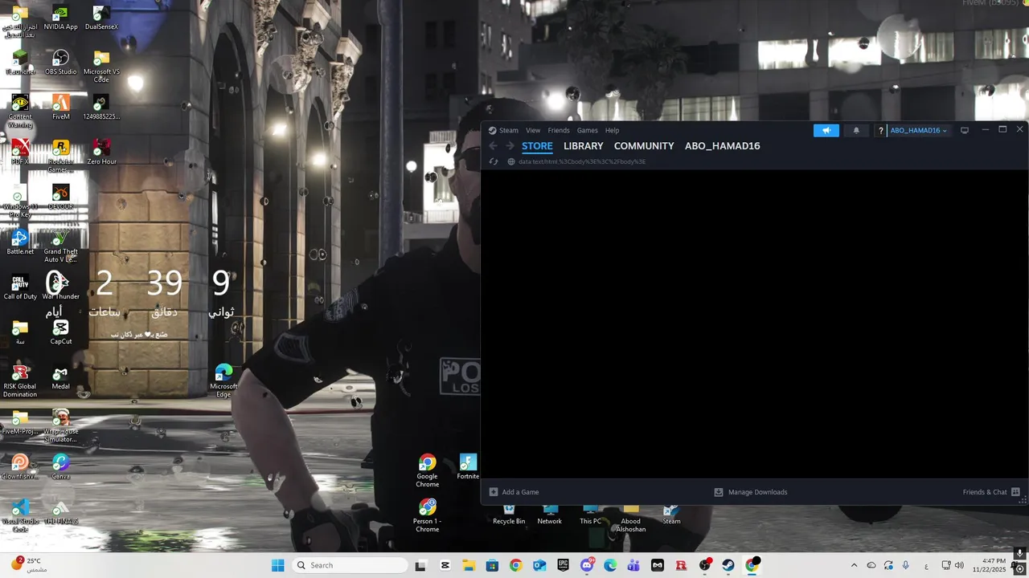Select DualSenseX desktop icon
Image resolution: width=1029 pixels, height=578 pixels.
click(x=101, y=18)
